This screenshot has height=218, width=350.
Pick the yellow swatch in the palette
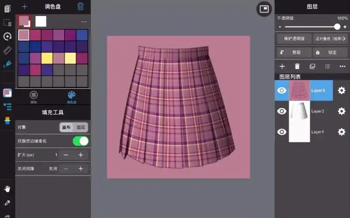point(47,58)
